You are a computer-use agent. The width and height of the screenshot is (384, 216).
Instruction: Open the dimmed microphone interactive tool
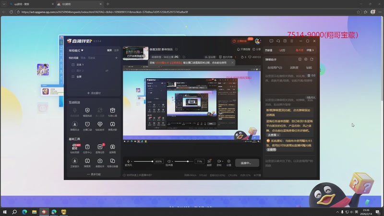[x=75, y=112]
